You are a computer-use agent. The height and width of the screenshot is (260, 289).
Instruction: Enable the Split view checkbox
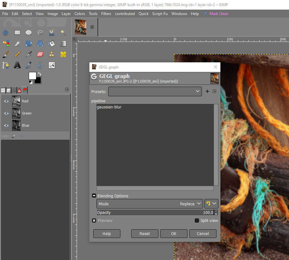coord(197,221)
